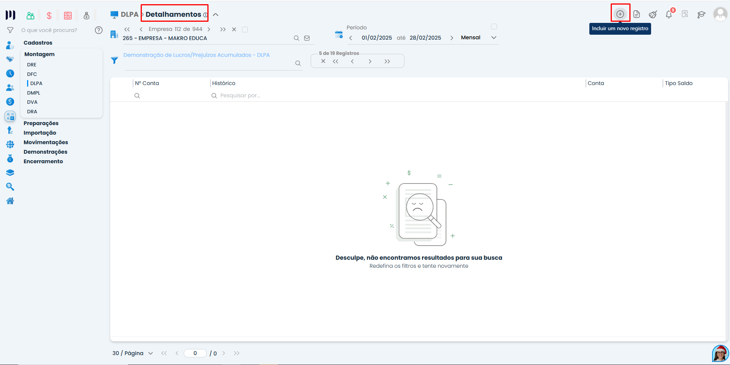Check the checkbox next to Período
Screen dimensions: 730x365
(x=494, y=26)
